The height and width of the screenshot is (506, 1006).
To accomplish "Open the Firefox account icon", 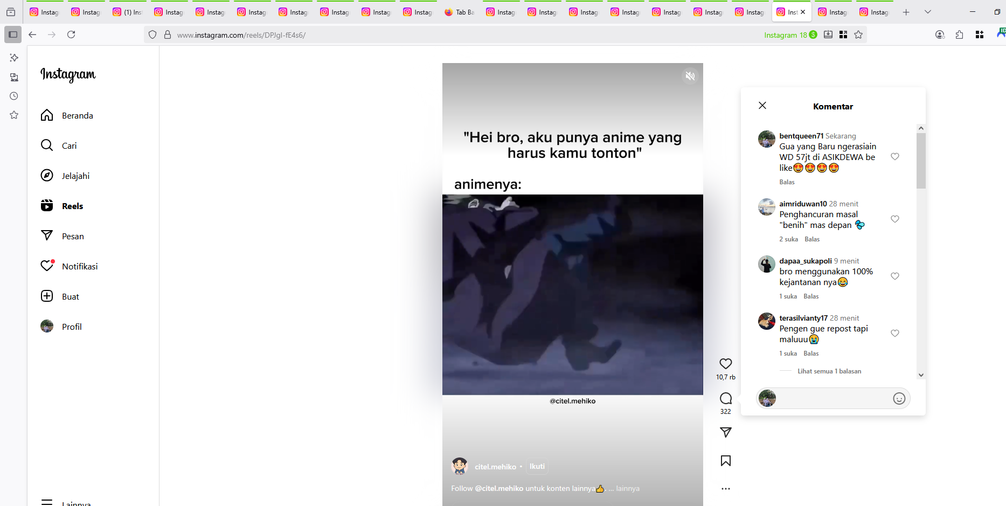I will pos(940,34).
